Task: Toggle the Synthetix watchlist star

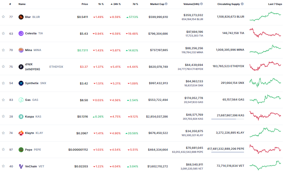Action: pos(3,83)
